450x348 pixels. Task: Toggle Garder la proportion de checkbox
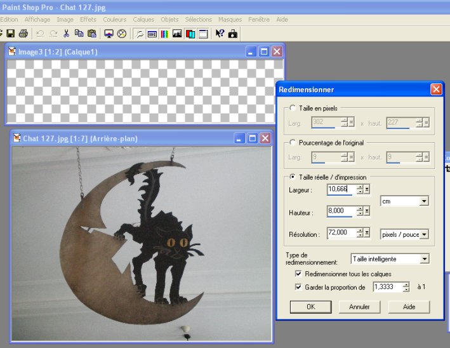click(x=298, y=287)
